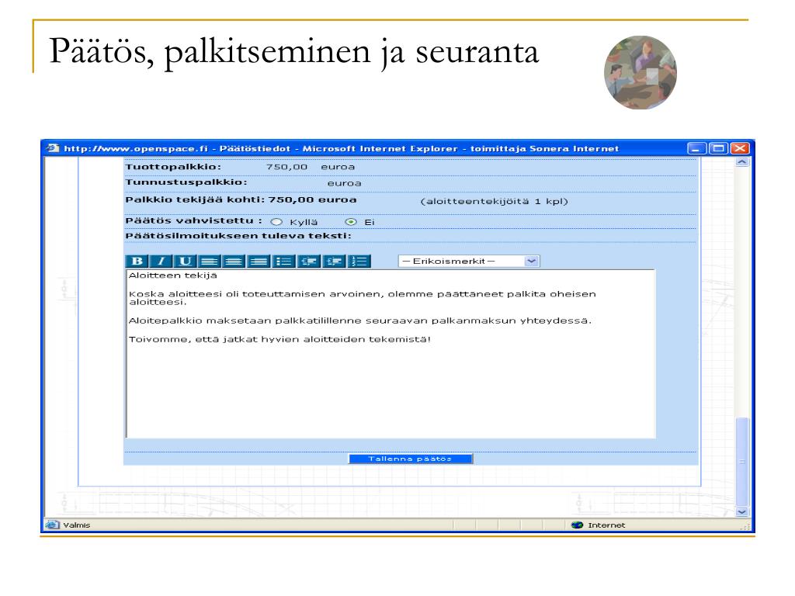Click the 'Aloitepalkkio maksetaan' sentence
Screen dimensions: 795x596
pyautogui.click(x=360, y=321)
